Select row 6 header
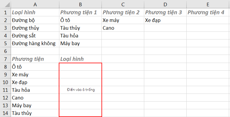Image resolution: width=230 pixels, height=117 pixels. point(5,51)
